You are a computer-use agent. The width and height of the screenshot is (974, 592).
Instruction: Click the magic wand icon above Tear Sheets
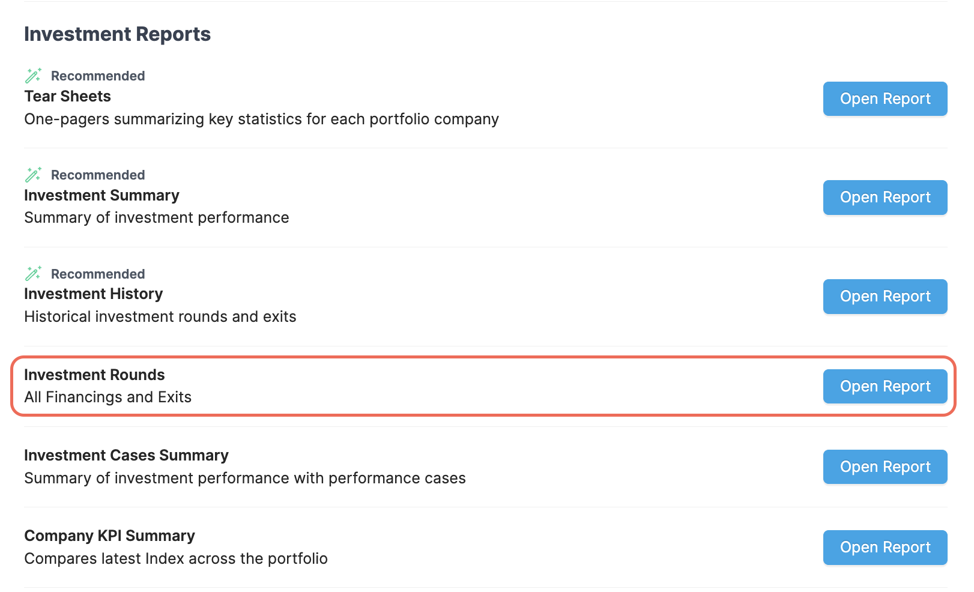[x=33, y=76]
